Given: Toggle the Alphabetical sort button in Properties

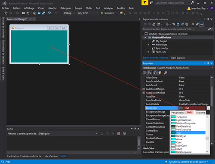Looking at the screenshot, I should click(x=150, y=73).
